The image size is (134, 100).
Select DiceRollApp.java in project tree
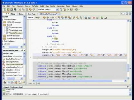pyautogui.click(x=16, y=30)
